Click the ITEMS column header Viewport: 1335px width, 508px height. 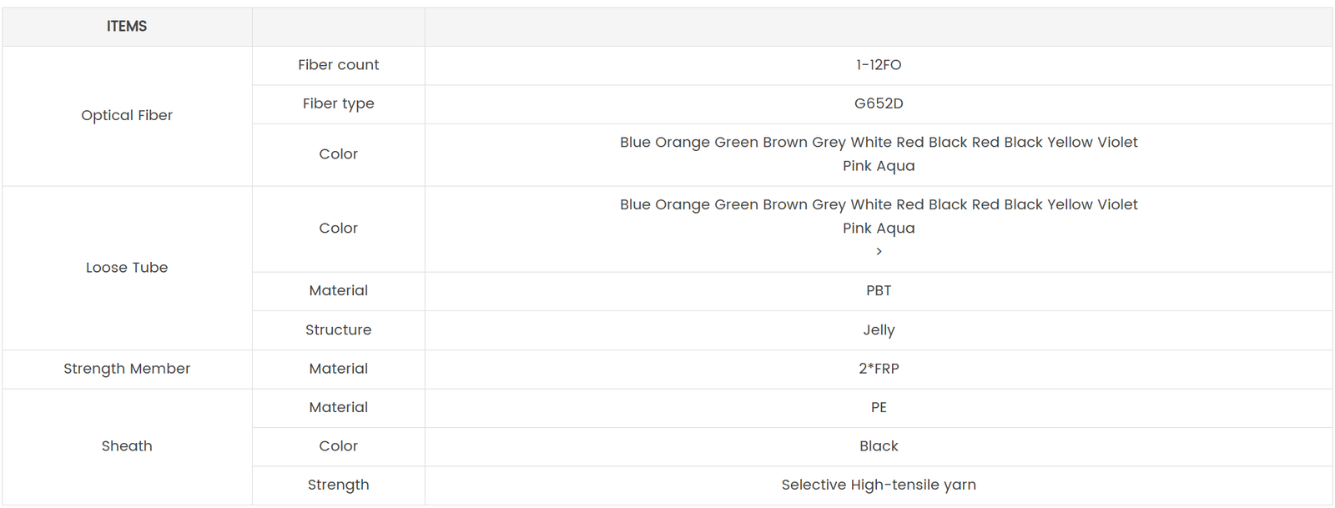(127, 27)
